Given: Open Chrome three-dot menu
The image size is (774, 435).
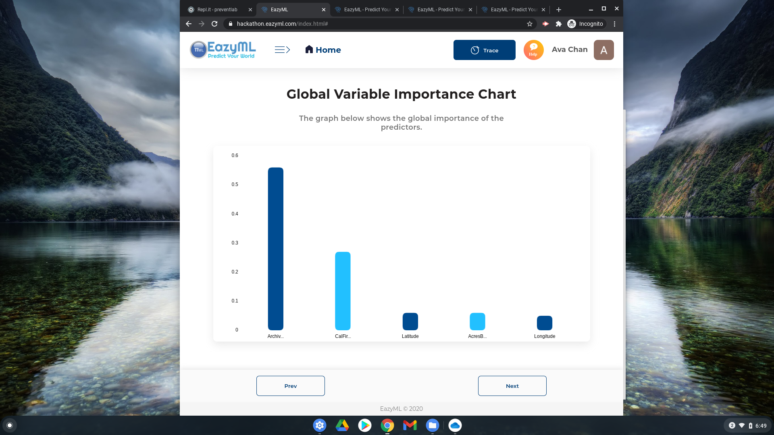Looking at the screenshot, I should 614,24.
